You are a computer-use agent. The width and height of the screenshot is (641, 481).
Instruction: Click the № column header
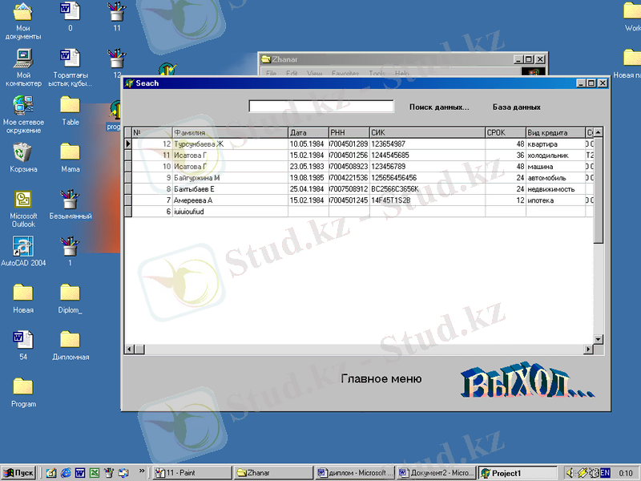coord(152,132)
